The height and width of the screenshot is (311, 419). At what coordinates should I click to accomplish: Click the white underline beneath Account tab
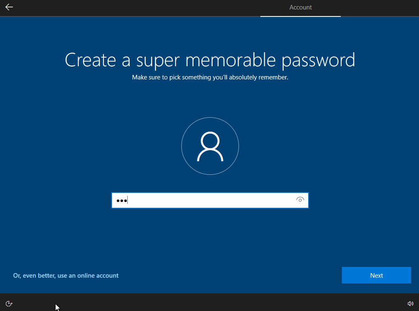[x=300, y=16]
